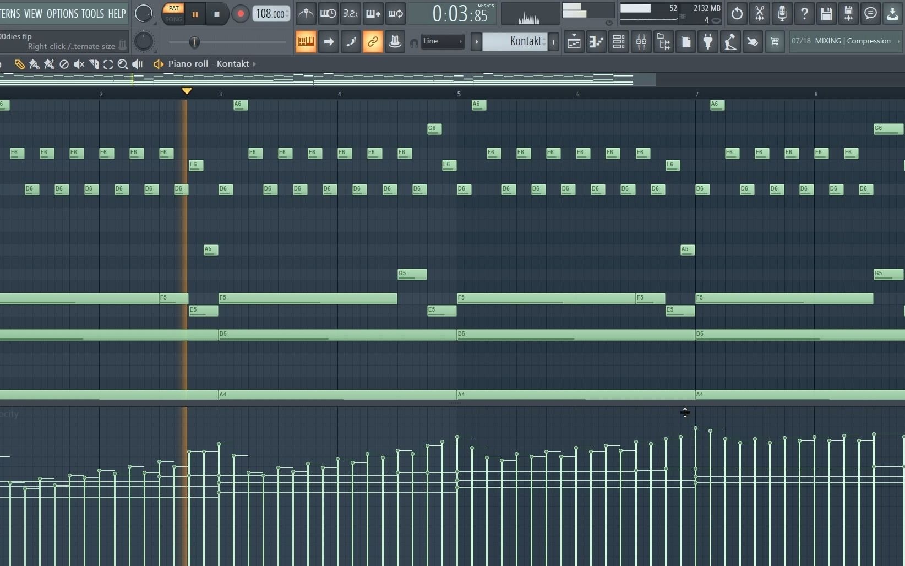905x566 pixels.
Task: Click the snap magnet icon beside Line
Action: pyautogui.click(x=413, y=42)
